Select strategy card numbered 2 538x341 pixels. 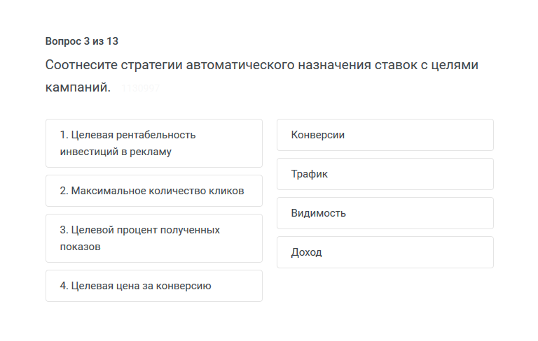coord(153,191)
